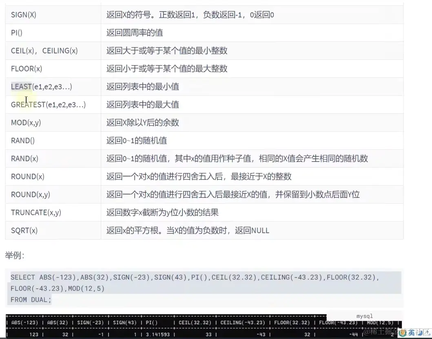
Task: Click the RAND(x) seed value description
Action: pos(237,158)
